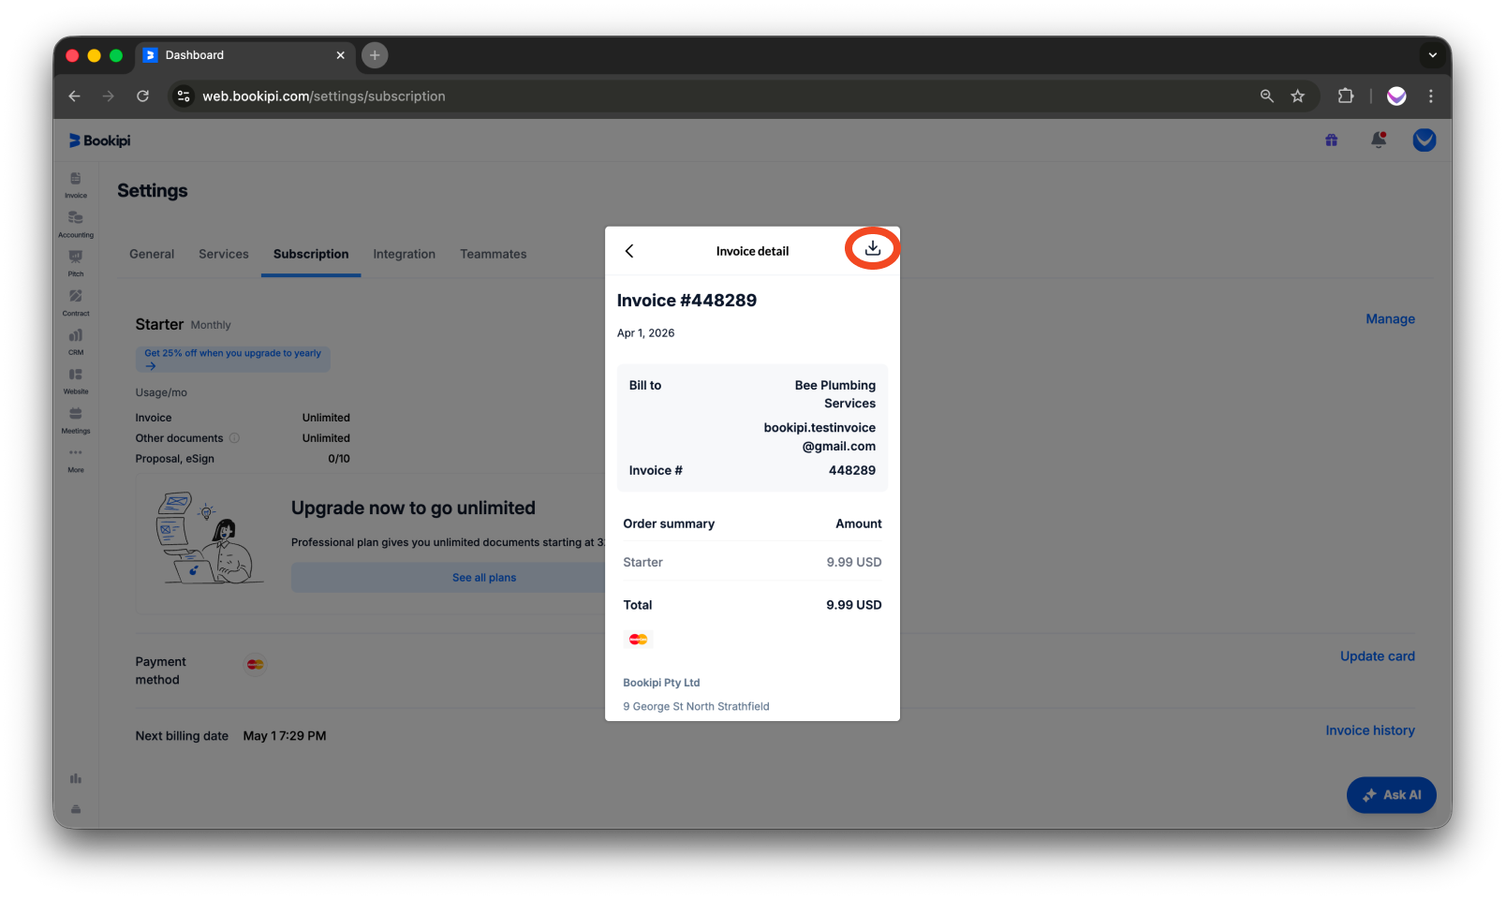
Task: Click the bottom-most sidebar icon
Action: click(x=76, y=809)
